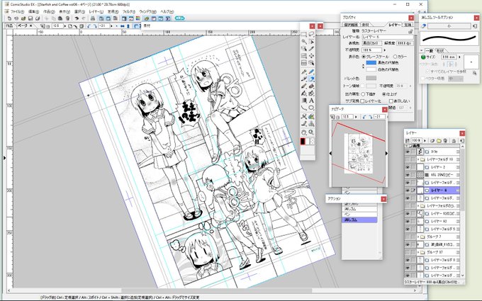Screen dimensions: 482x301
Task: Select the lasso selection tool
Action: [311, 34]
